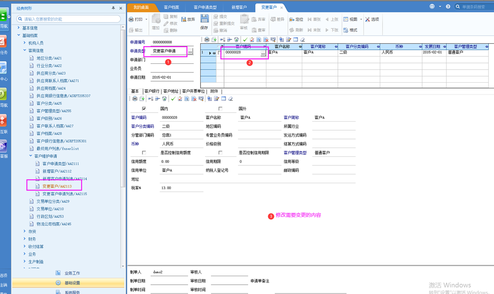Click eraser icon in grid toolbar above table
This screenshot has height=294, width=494.
[302, 39]
